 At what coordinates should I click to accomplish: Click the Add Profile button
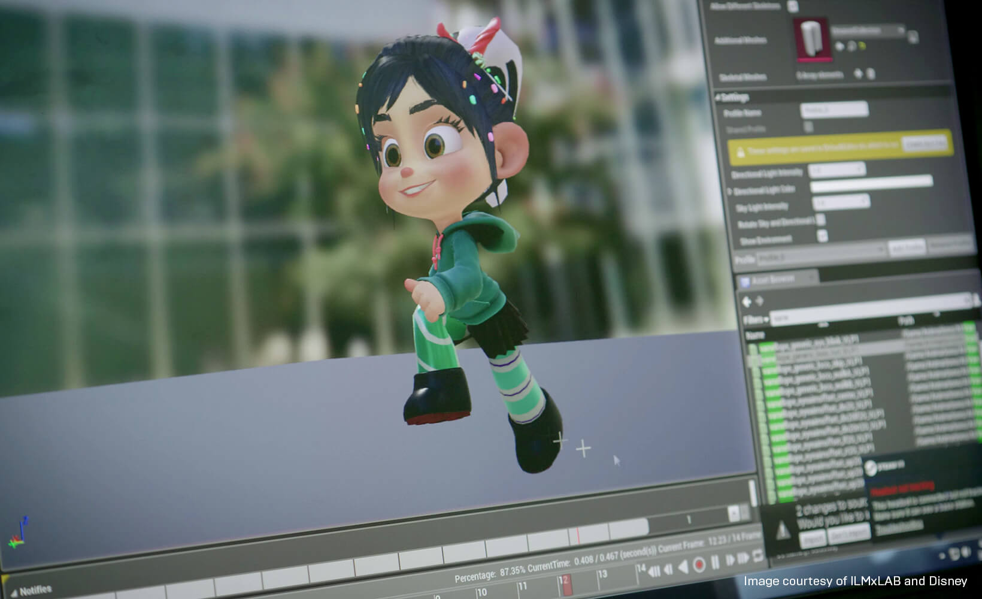tap(907, 248)
